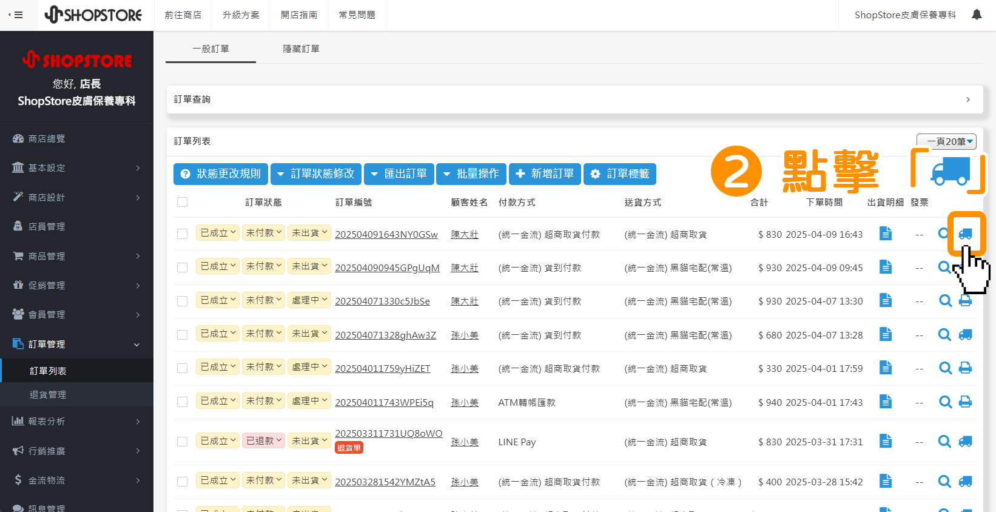Viewport: 996px width, 512px height.
Task: Expand 報表分析 sidebar section
Action: click(x=76, y=421)
